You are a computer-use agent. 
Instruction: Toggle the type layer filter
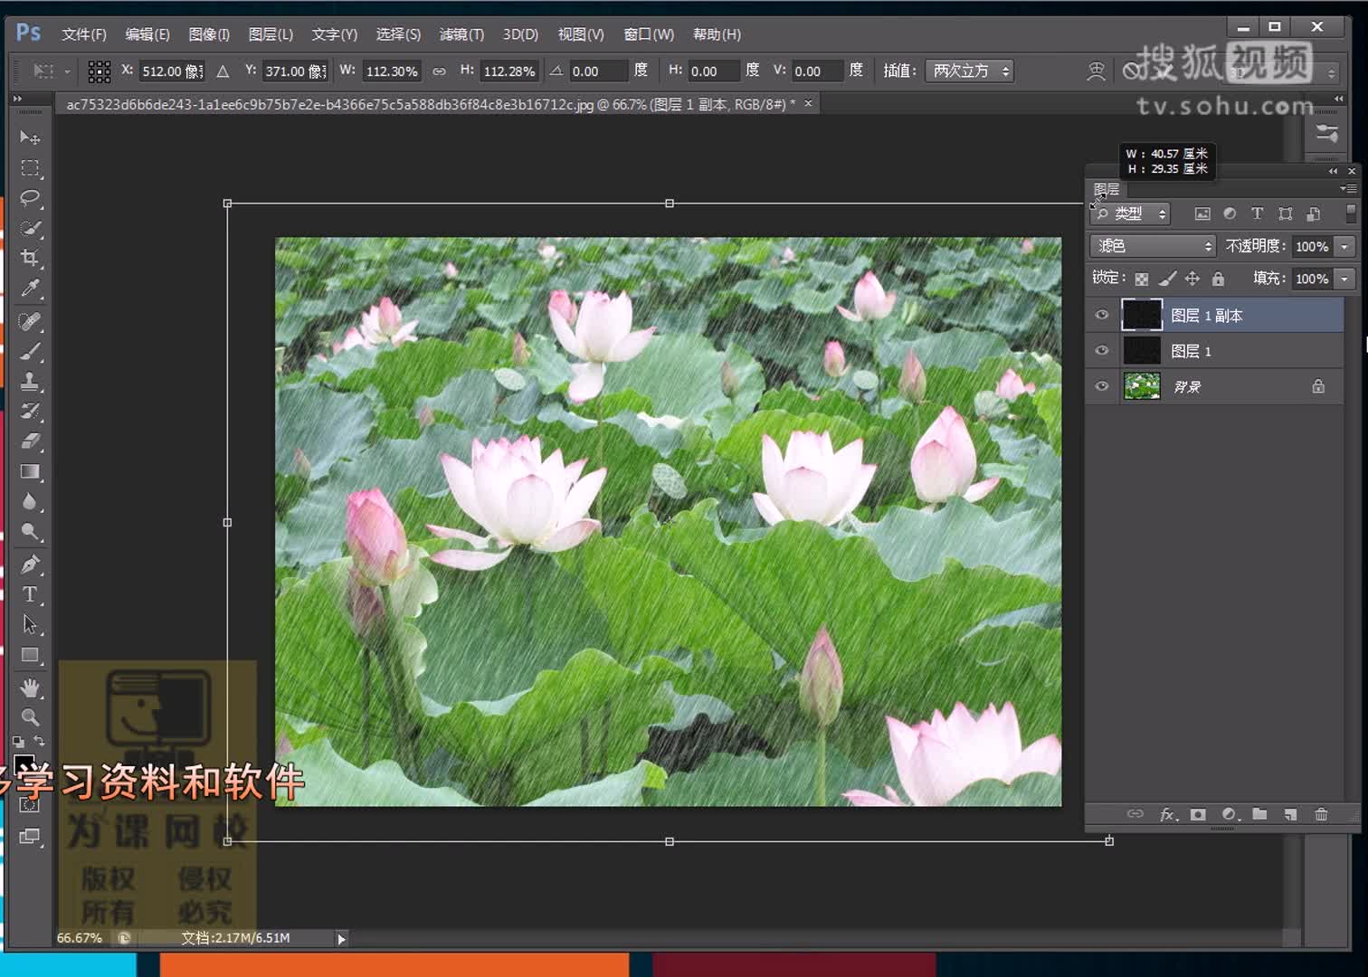click(x=1257, y=213)
